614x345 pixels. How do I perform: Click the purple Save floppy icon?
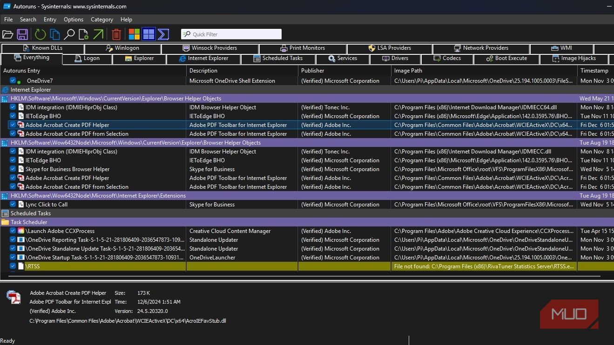[x=22, y=34]
